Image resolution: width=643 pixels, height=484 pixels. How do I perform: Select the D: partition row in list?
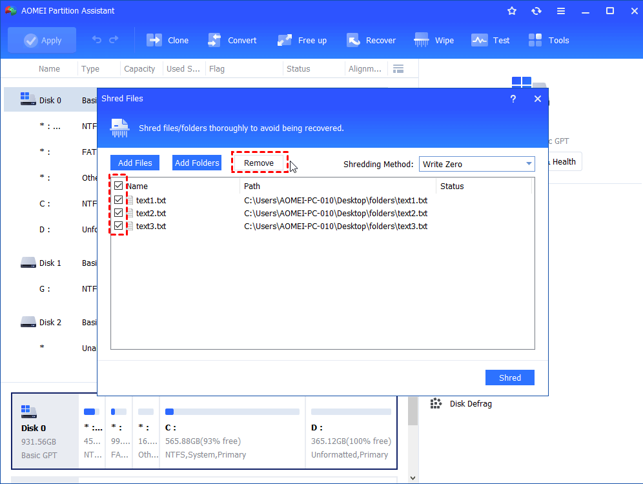coord(50,230)
